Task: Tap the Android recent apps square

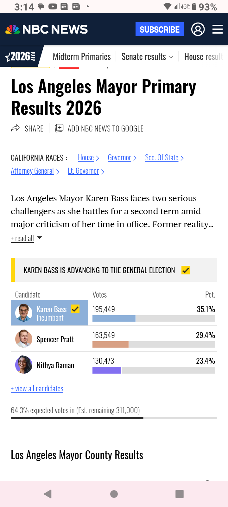Action: (180, 494)
